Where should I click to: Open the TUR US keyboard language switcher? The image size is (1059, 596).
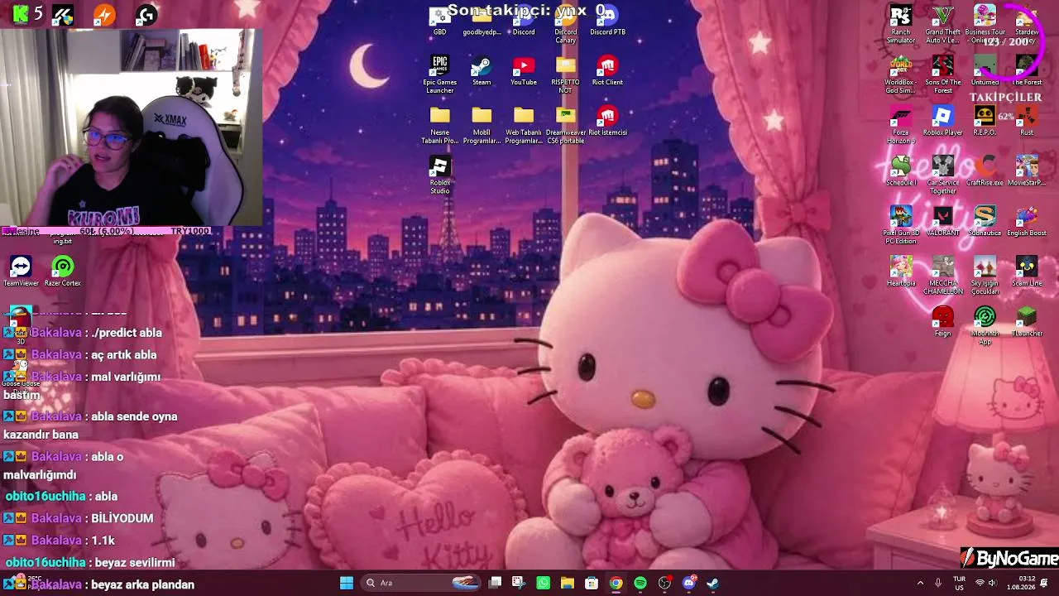[960, 583]
